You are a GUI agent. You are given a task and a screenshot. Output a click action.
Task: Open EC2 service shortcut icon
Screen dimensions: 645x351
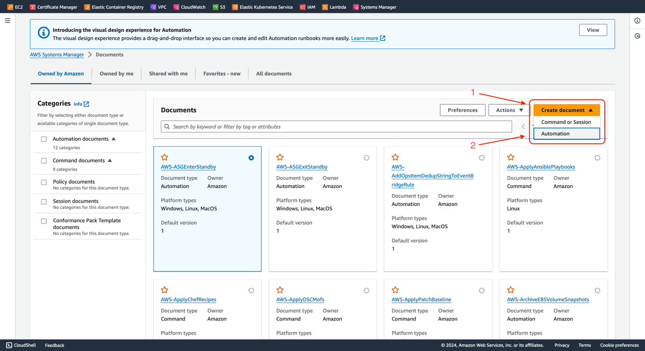[10, 7]
